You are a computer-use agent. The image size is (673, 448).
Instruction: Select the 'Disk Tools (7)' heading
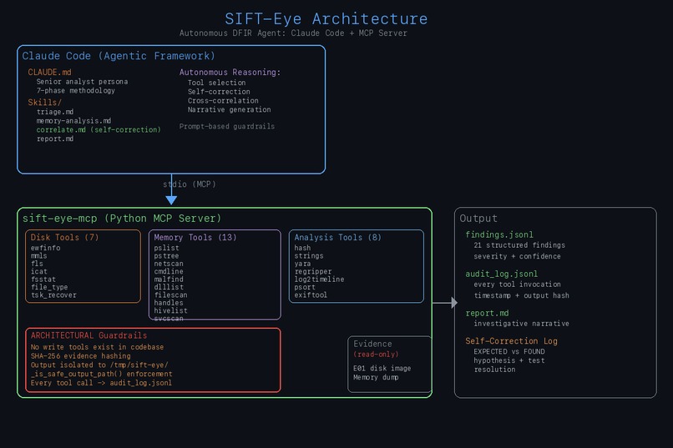click(64, 237)
